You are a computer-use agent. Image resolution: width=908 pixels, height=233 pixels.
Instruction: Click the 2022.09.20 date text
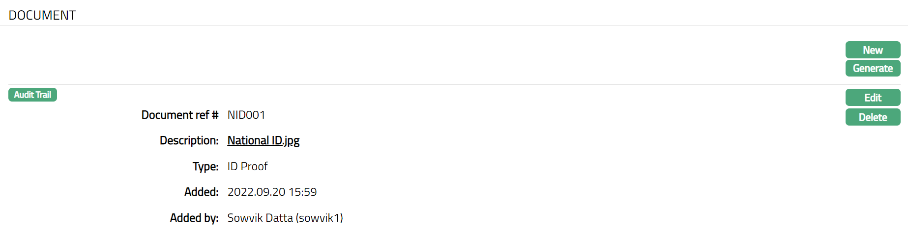(256, 192)
